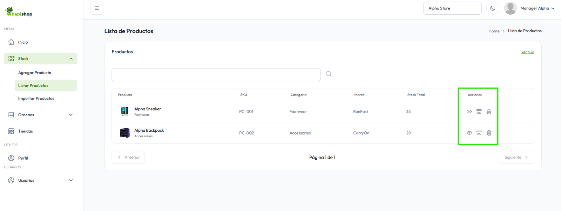Delete Alpha Backpack using trash icon
This screenshot has width=561, height=211.
point(489,133)
